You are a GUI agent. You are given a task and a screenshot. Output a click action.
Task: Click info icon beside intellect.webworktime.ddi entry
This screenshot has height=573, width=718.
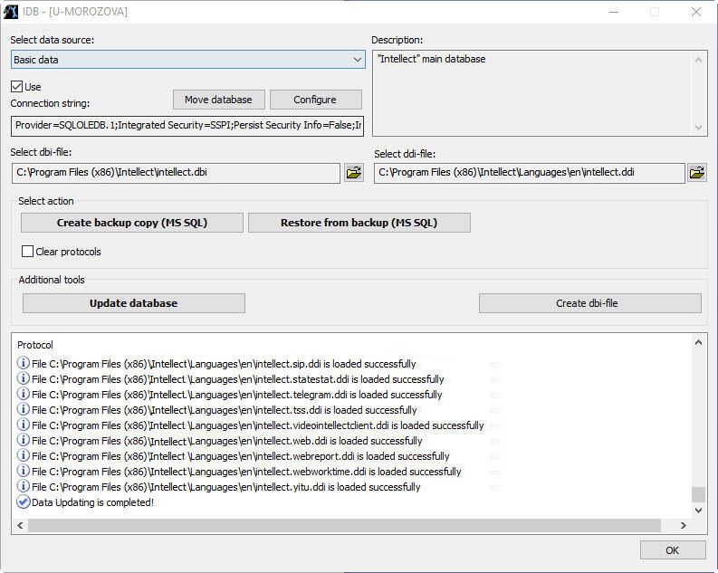(x=23, y=471)
